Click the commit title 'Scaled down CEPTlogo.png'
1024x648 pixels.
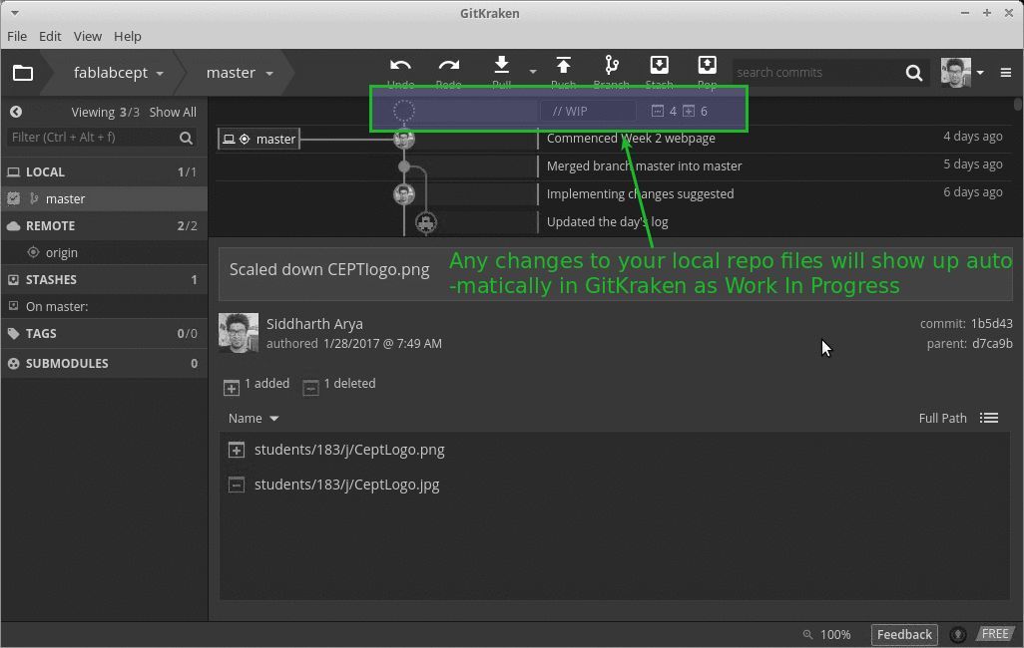point(329,270)
